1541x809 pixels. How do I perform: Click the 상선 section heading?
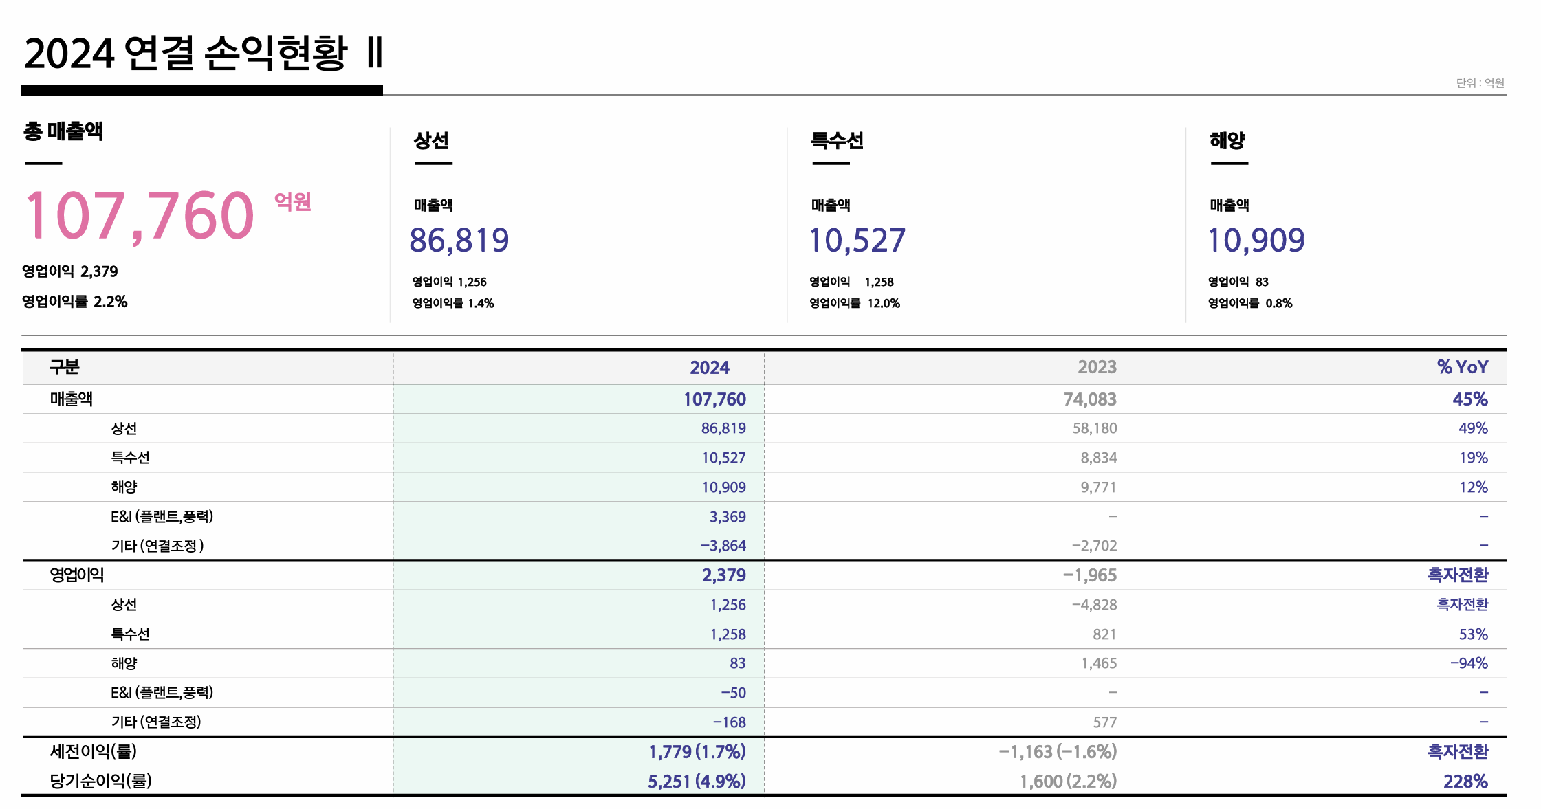431,141
